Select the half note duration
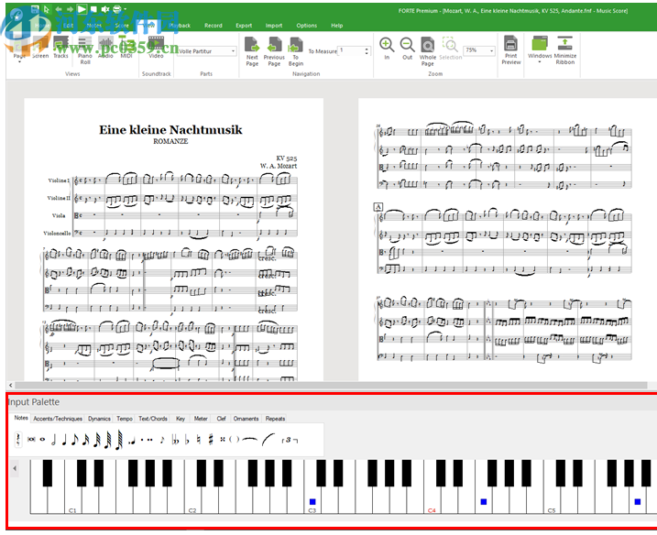This screenshot has height=535, width=657. click(x=54, y=440)
